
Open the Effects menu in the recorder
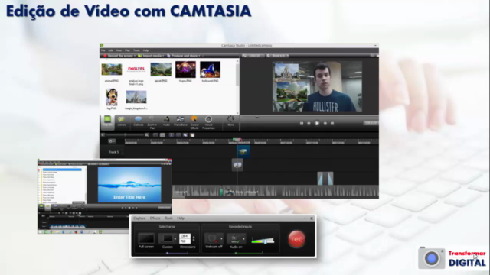pos(155,218)
